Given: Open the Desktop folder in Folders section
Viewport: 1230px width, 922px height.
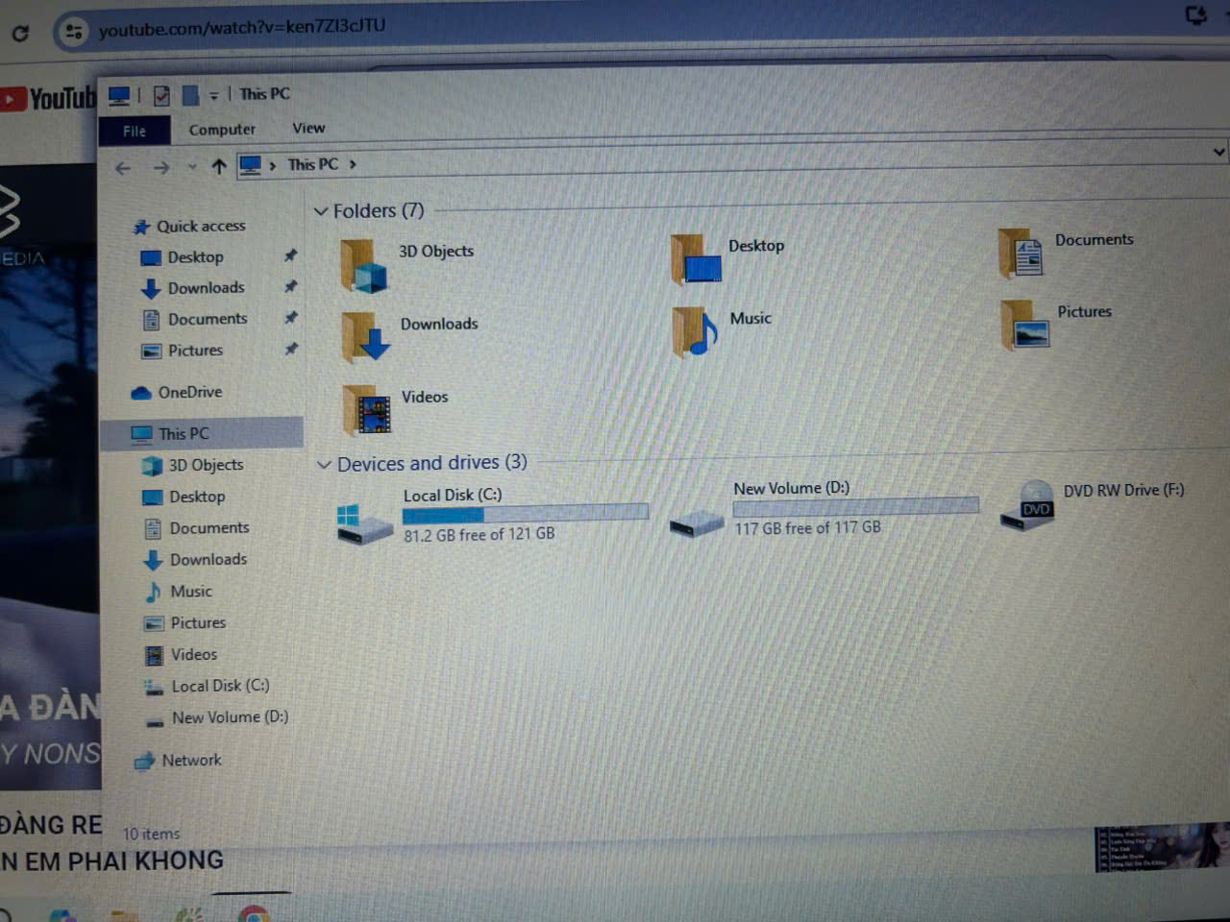Looking at the screenshot, I should (x=697, y=258).
